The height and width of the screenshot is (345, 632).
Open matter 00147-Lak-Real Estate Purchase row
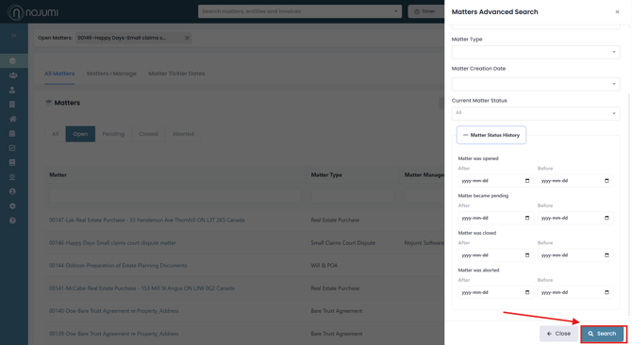(147, 220)
